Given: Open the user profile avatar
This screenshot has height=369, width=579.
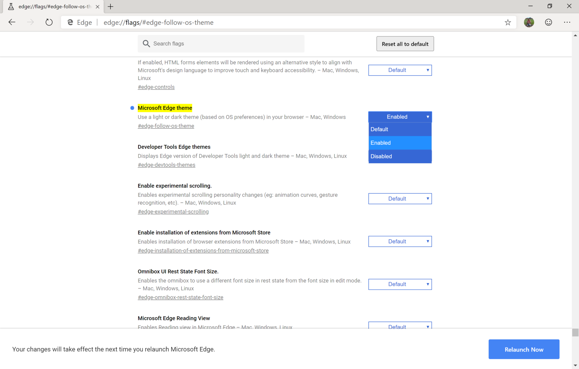Looking at the screenshot, I should pos(529,22).
